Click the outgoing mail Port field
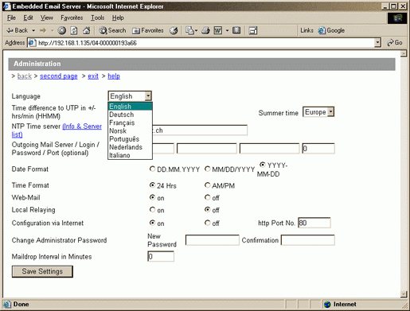Image resolution: width=410 pixels, height=311 pixels. point(318,149)
